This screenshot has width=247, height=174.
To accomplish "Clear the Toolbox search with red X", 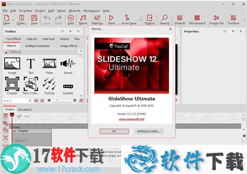I will (x=30, y=101).
